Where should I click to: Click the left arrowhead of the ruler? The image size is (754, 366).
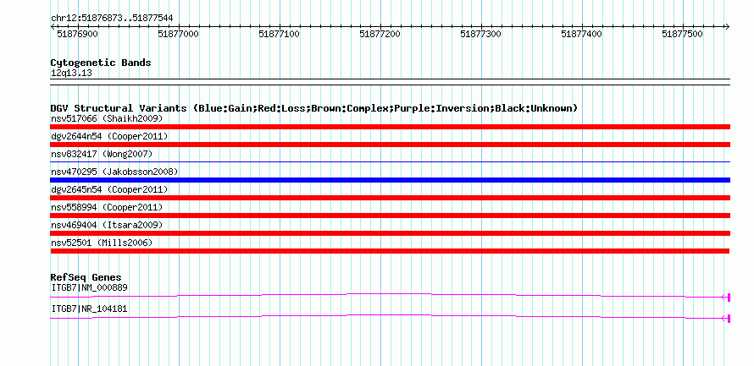tap(53, 26)
